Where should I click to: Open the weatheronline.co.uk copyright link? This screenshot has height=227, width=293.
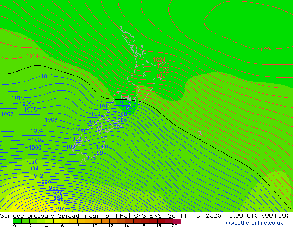(x=254, y=223)
